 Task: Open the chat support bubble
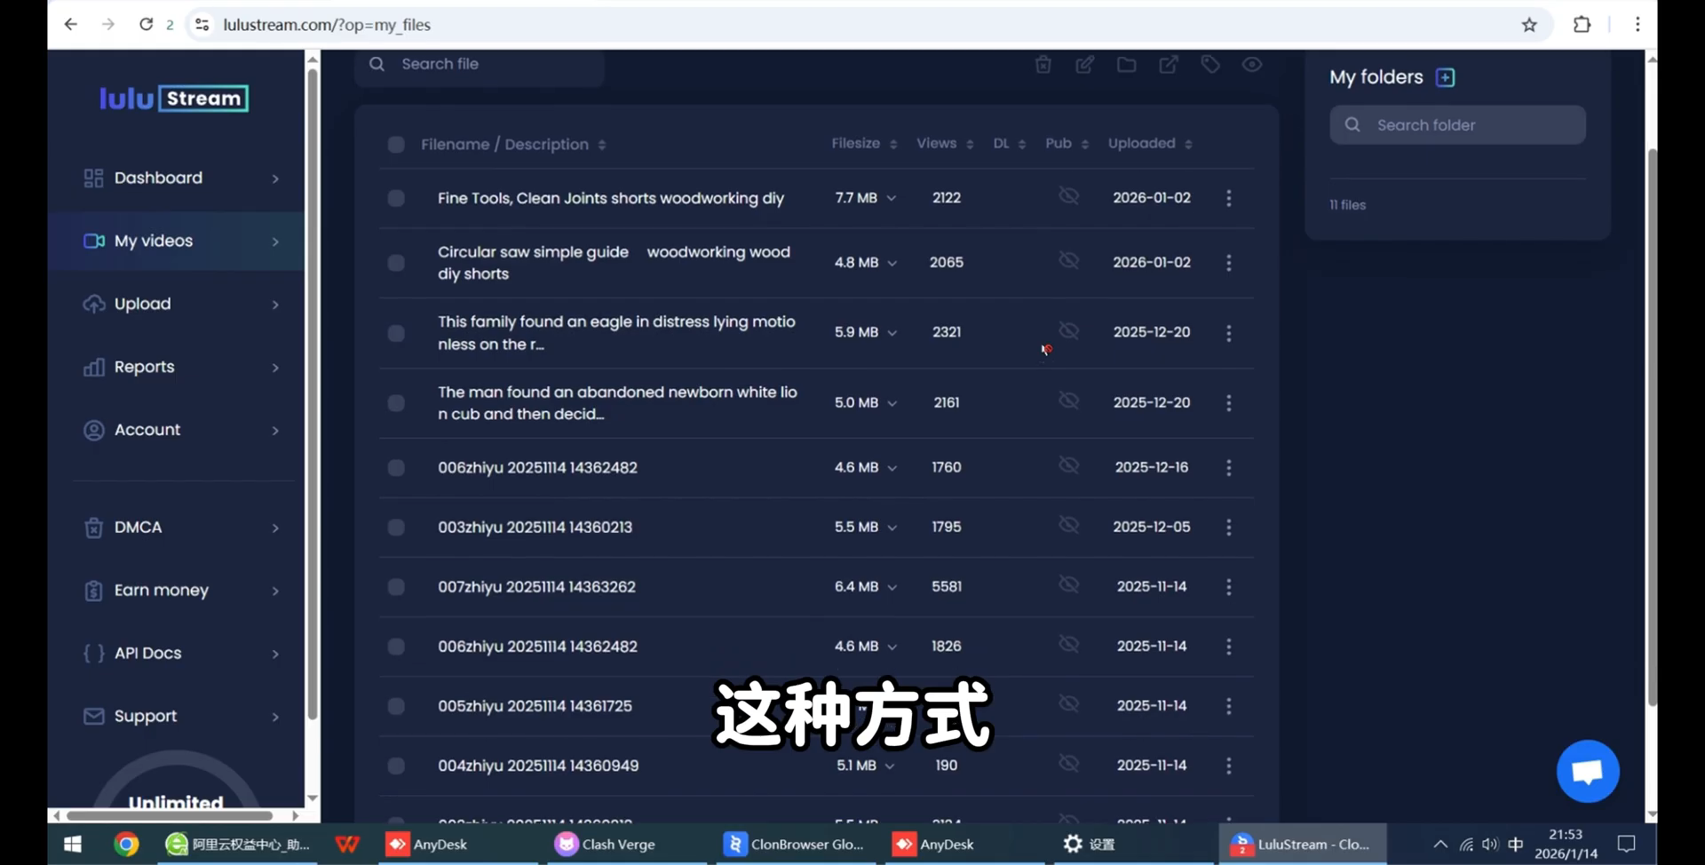tap(1588, 771)
